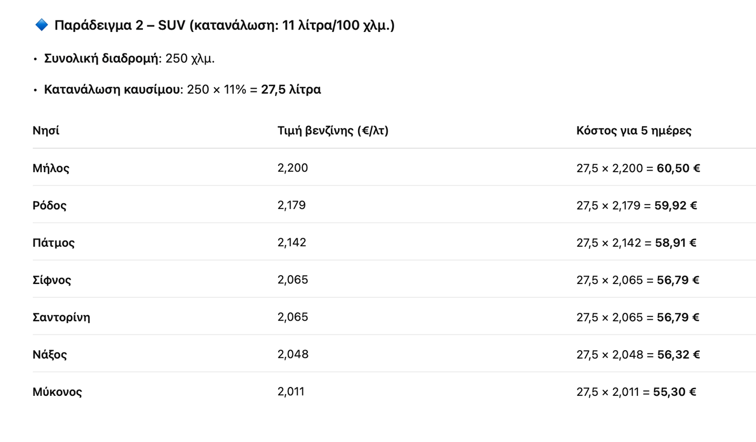Click the Νάξος island name cell

(x=50, y=355)
